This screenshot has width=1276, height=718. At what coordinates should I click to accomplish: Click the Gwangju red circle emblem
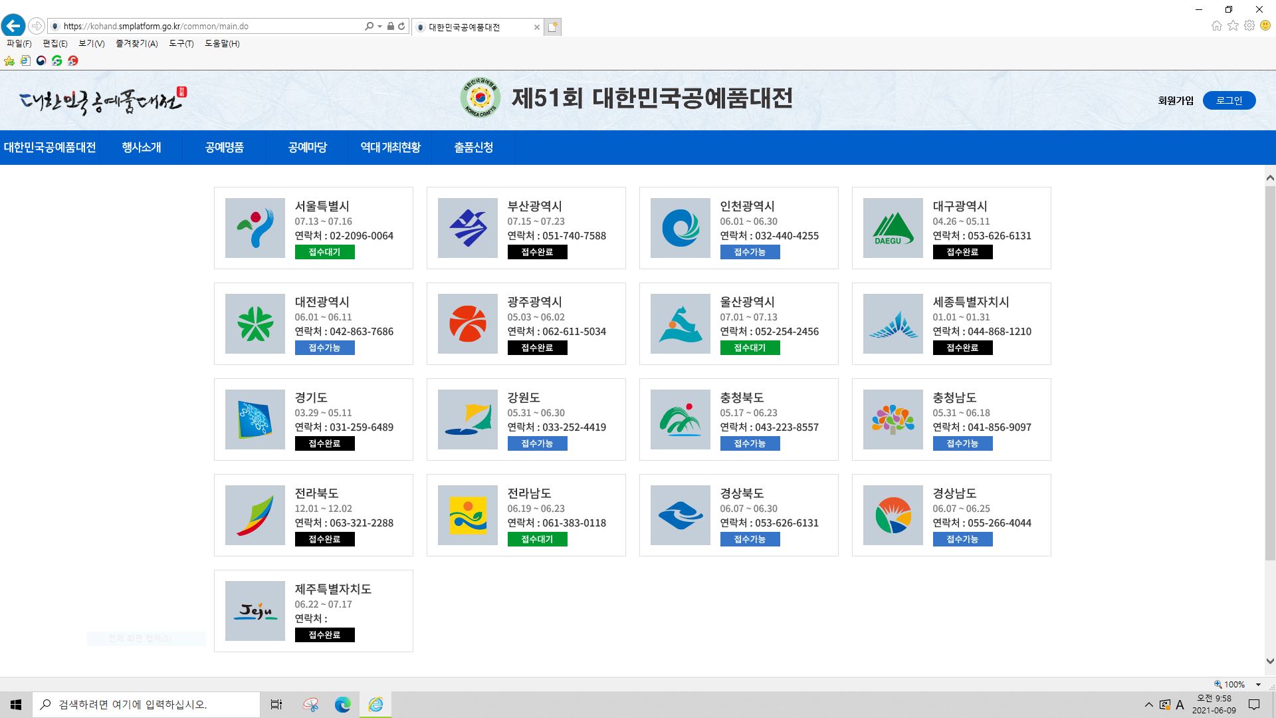point(468,324)
